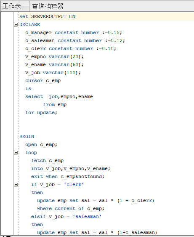Collapse the if v_job = 'clerk' fold marker
Viewport: 194px width, 237px height.
pos(16,184)
